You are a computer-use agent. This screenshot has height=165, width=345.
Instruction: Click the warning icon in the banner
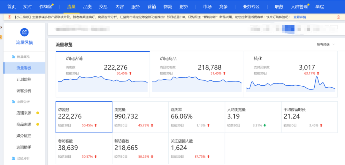10,17
